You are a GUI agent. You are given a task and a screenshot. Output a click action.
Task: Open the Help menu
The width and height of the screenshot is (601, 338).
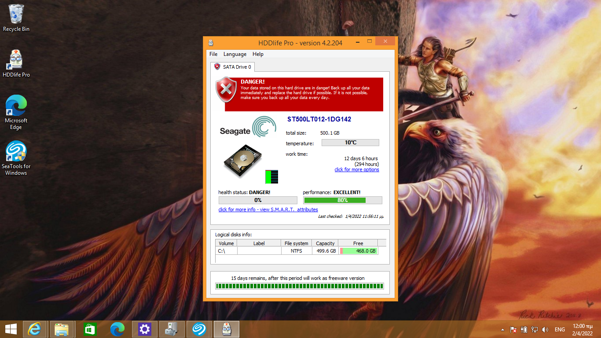[x=258, y=54]
